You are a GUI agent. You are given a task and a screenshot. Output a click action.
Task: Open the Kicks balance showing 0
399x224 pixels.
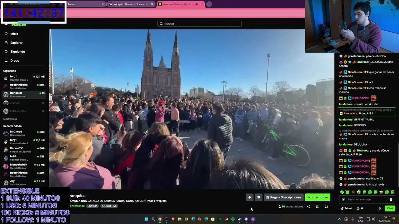coord(360,208)
